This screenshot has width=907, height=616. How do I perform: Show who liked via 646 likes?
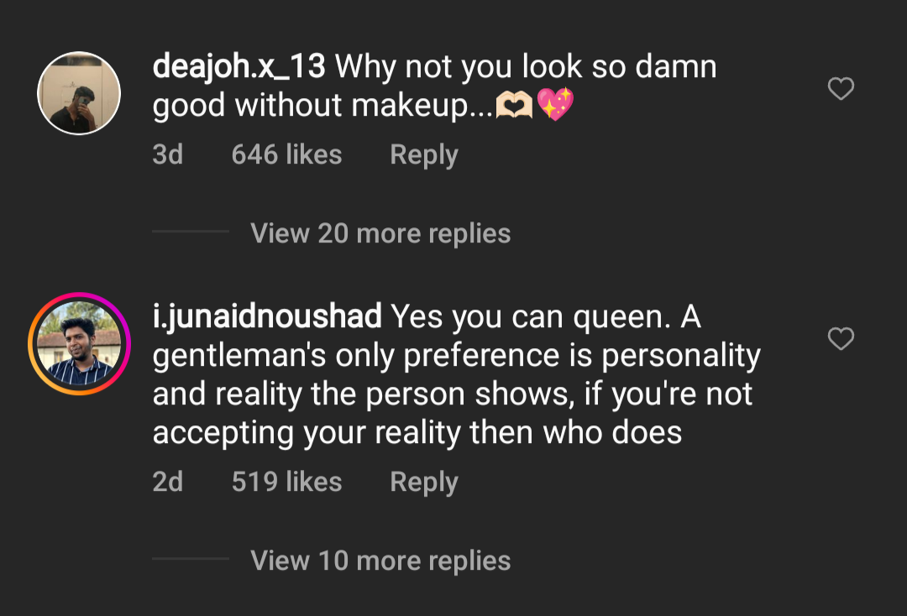(287, 155)
